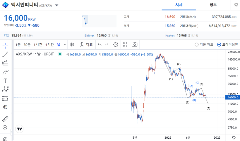Click the 2022 date axis label
The width and height of the screenshot is (240, 141).
click(x=168, y=138)
